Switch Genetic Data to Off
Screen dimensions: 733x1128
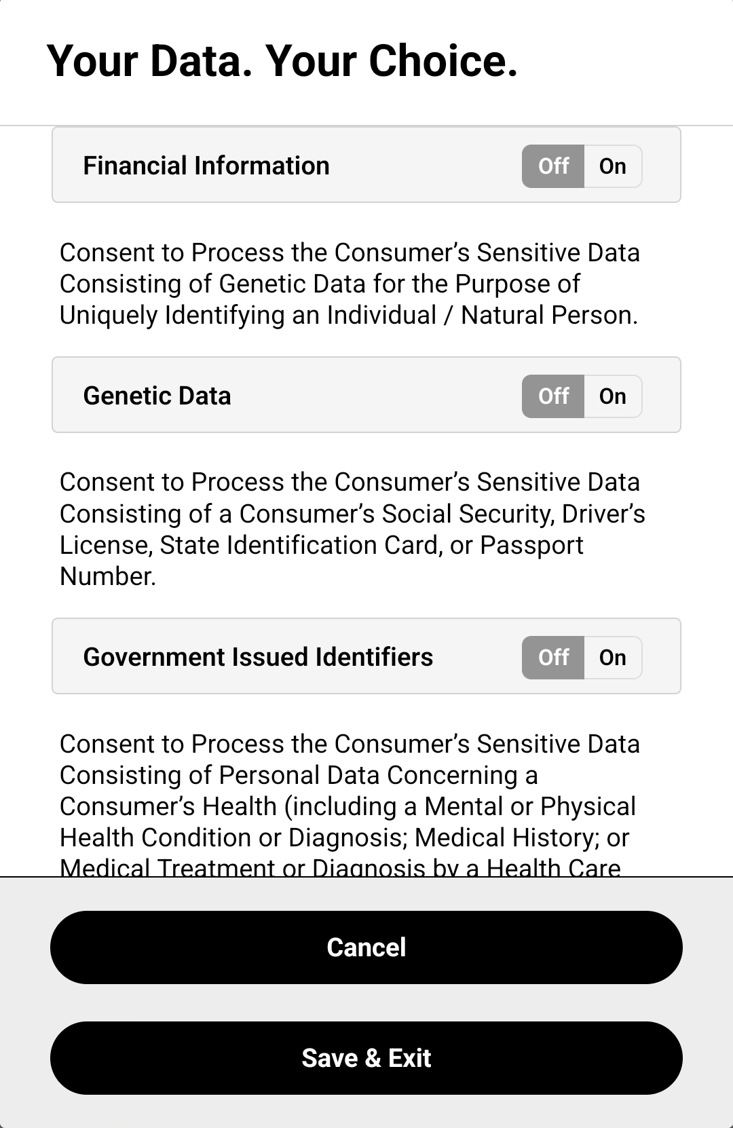553,396
